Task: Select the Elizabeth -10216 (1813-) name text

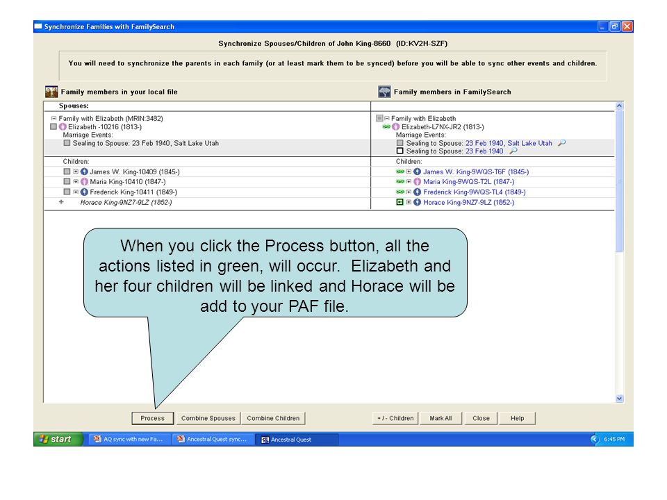Action: 105,126
